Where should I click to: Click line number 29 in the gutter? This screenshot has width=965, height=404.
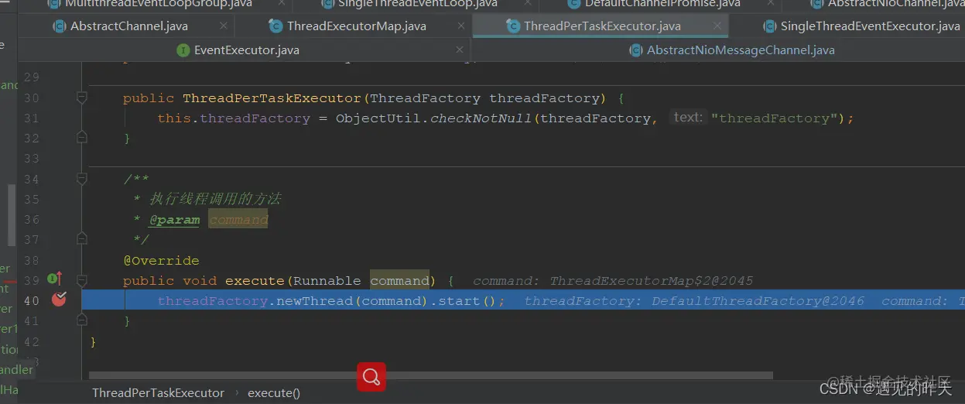(x=31, y=77)
